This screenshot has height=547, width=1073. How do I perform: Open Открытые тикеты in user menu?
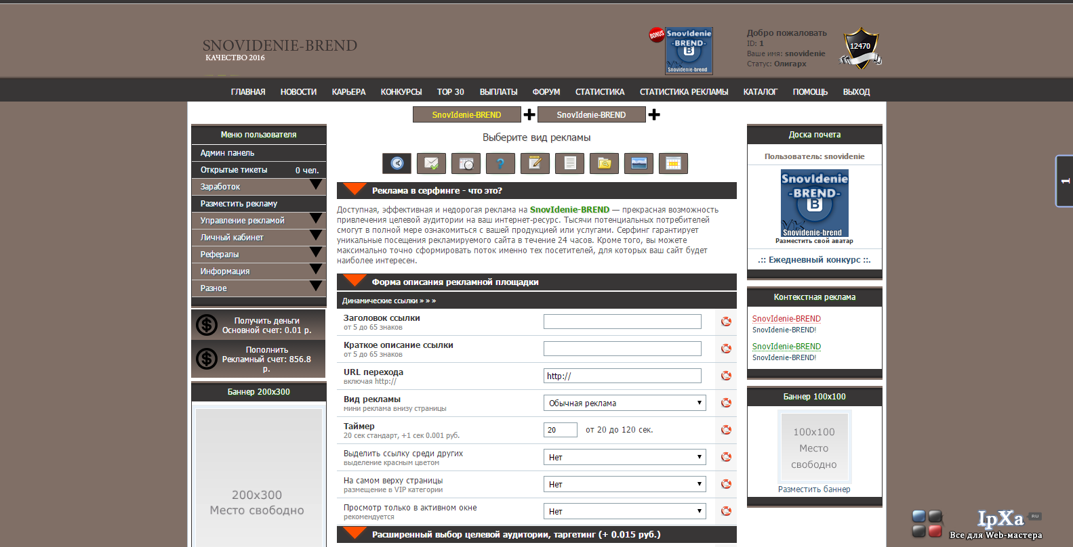point(259,170)
